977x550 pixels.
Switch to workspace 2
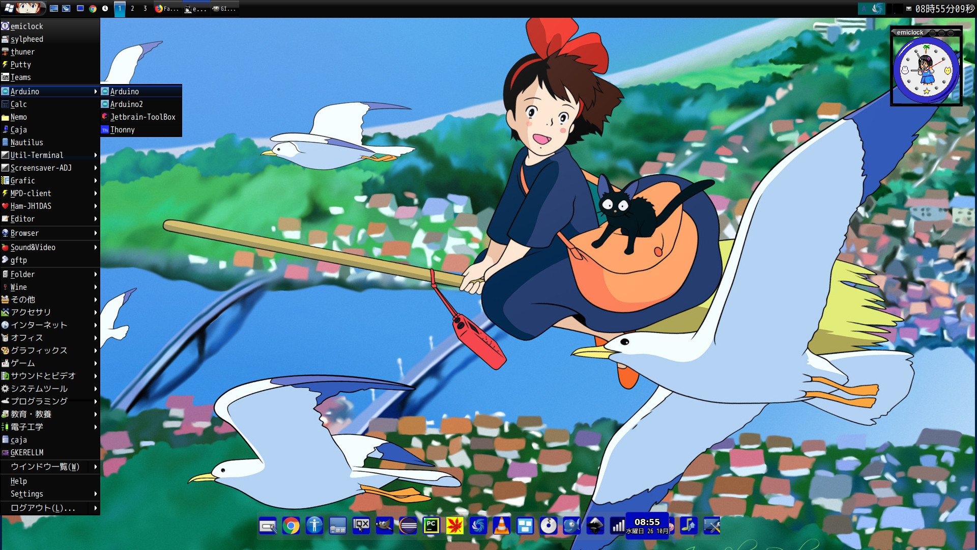pyautogui.click(x=132, y=9)
